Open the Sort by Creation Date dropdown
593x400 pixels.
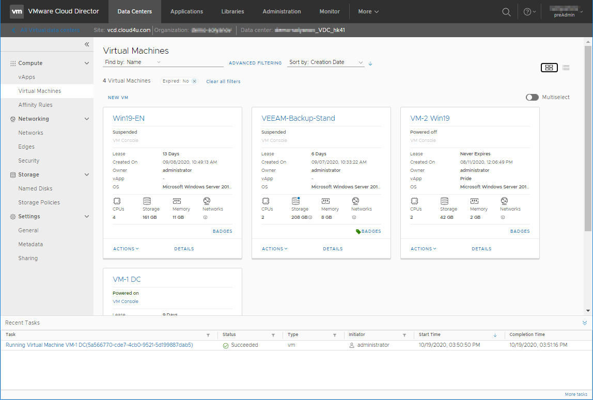pos(326,62)
